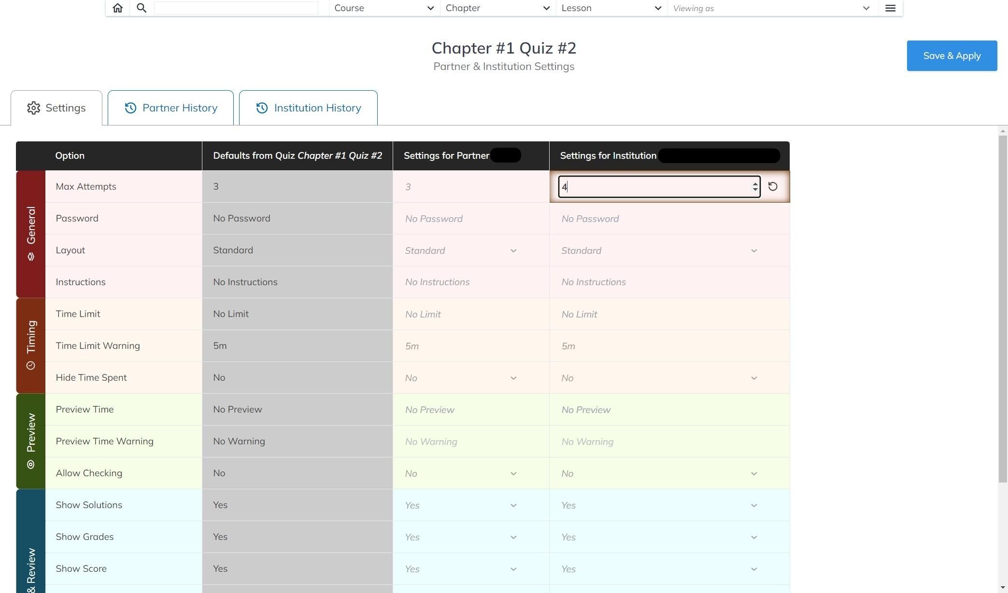Click the institution Password field
Image resolution: width=1008 pixels, height=593 pixels.
669,219
